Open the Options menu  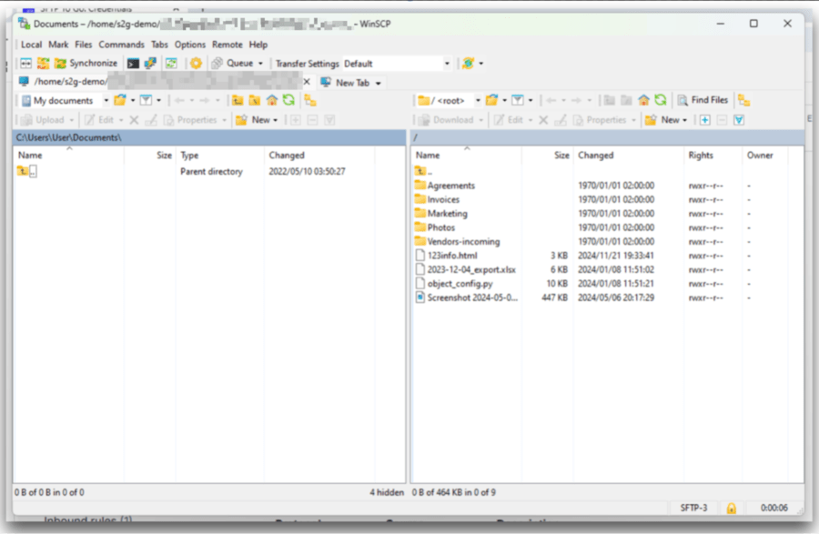click(x=190, y=44)
